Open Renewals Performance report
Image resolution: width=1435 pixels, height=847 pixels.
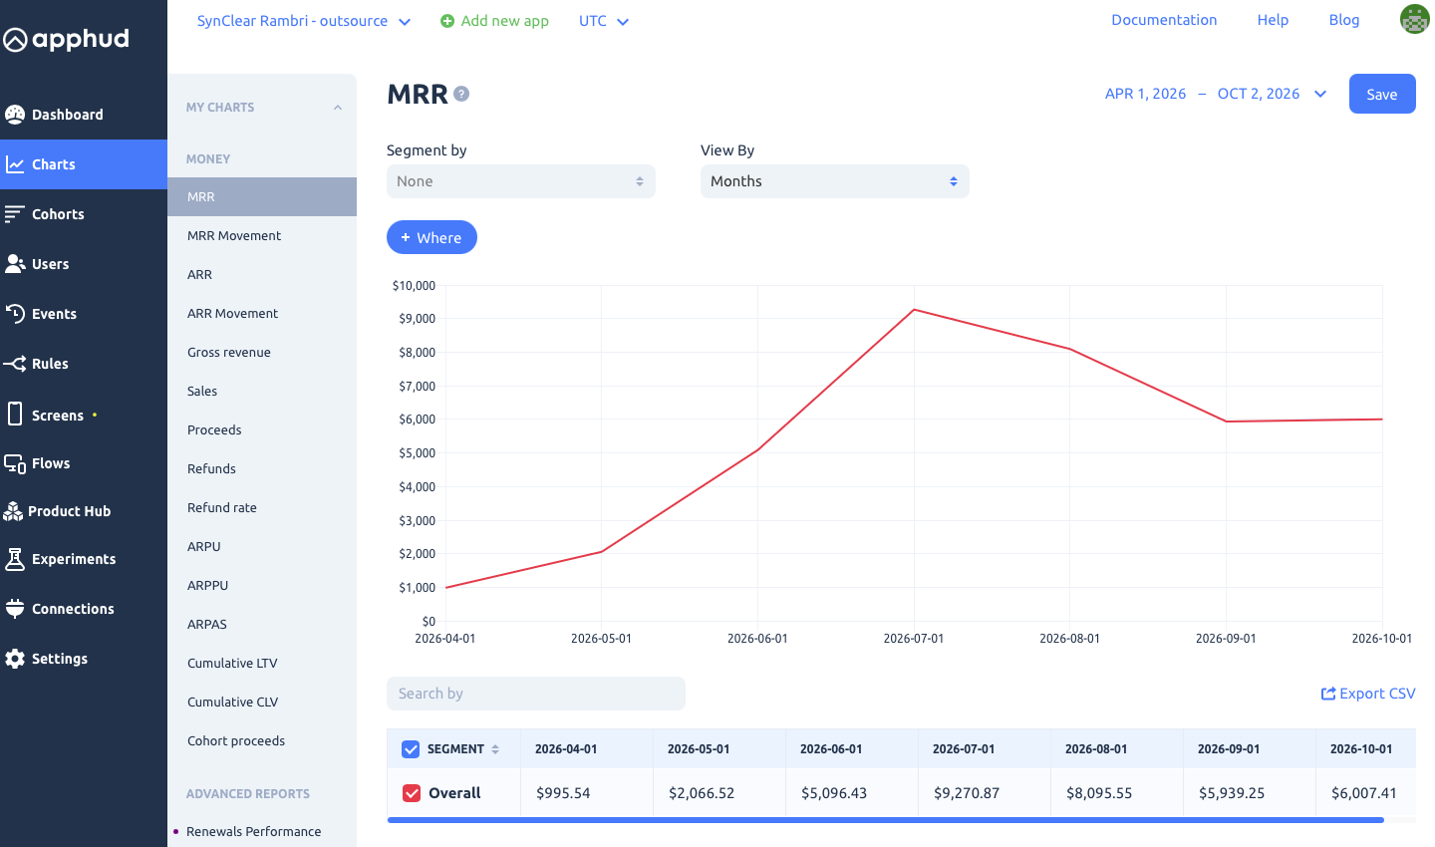click(253, 832)
